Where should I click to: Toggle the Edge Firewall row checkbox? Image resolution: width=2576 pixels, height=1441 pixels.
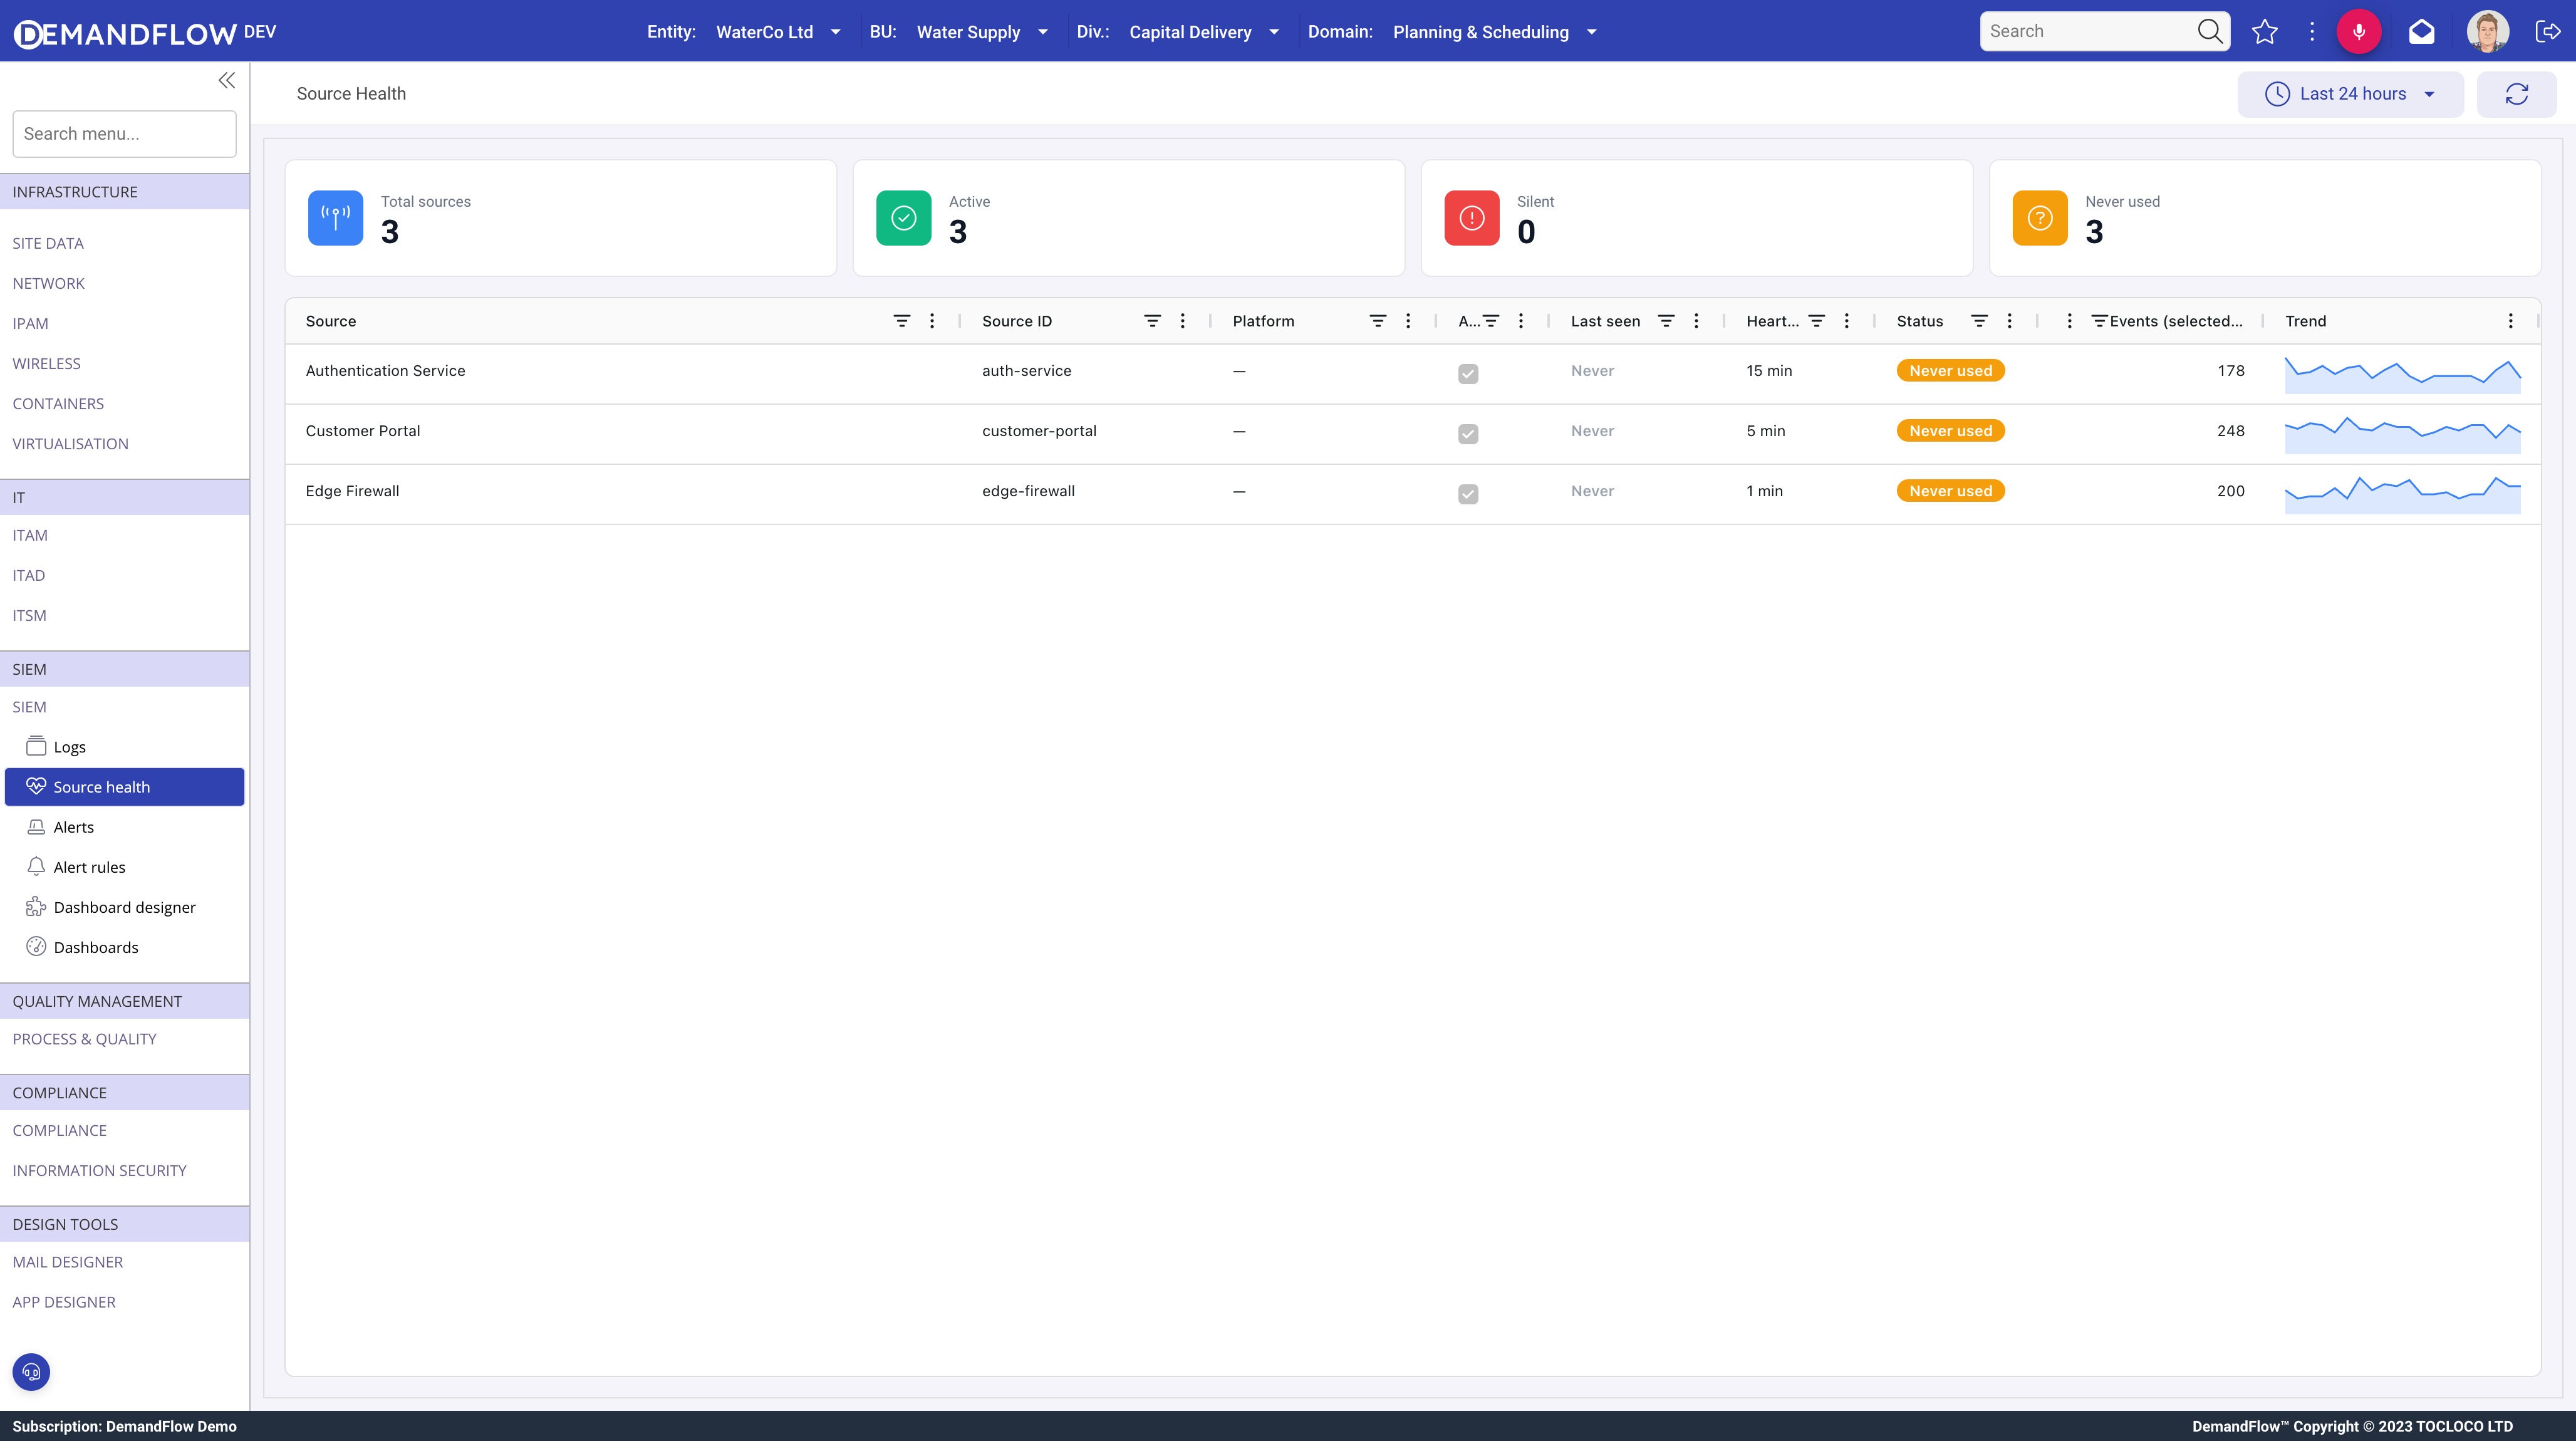pos(1468,494)
